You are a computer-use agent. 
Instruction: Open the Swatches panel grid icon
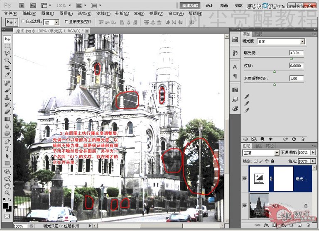coord(235,90)
